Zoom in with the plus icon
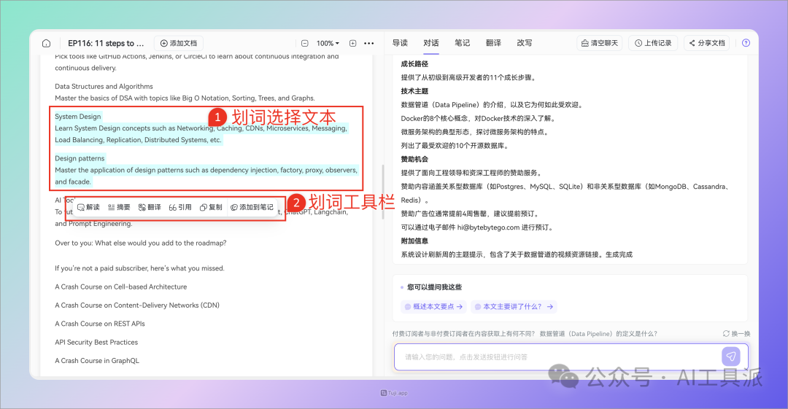This screenshot has width=788, height=409. pyautogui.click(x=353, y=43)
